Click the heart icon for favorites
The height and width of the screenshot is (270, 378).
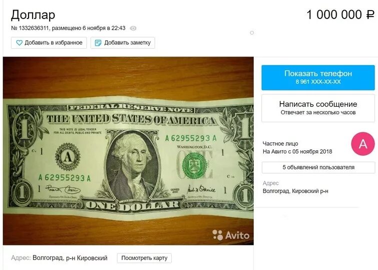(x=19, y=43)
